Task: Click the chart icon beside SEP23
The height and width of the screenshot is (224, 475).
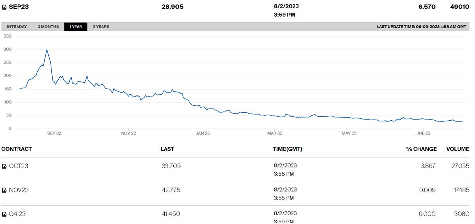Action: pos(4,7)
